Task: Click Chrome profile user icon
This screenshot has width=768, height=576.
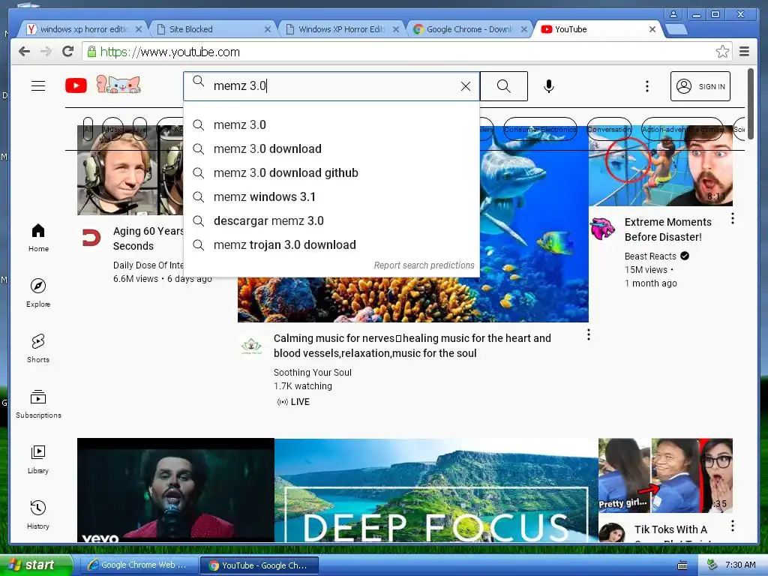Action: pyautogui.click(x=673, y=15)
